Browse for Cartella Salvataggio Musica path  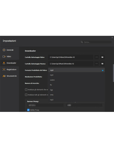97,64
